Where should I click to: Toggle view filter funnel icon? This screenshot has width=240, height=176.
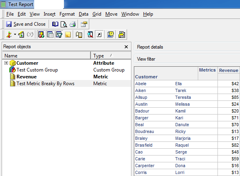coord(59,35)
